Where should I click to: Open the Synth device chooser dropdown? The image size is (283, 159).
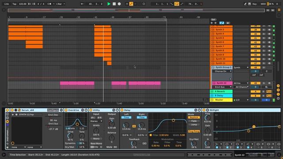coord(241,68)
